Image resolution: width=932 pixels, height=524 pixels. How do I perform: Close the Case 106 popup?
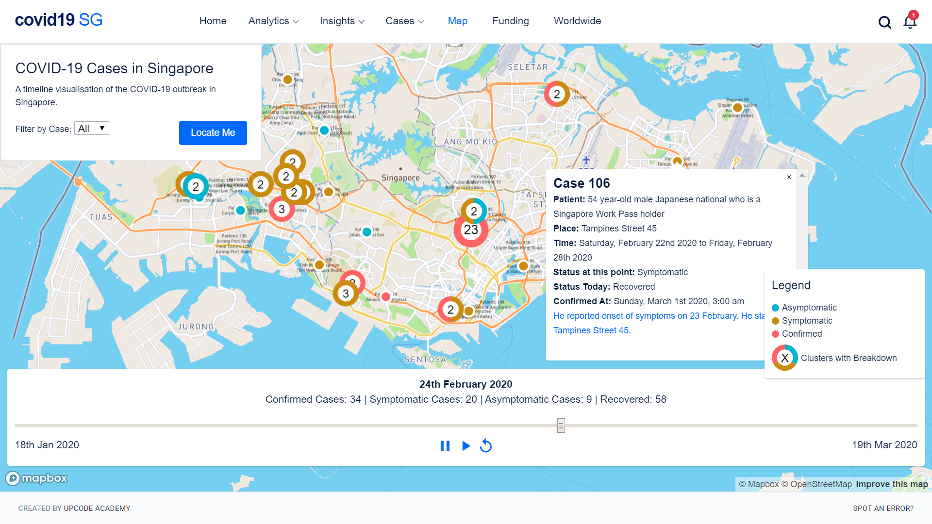[x=789, y=177]
